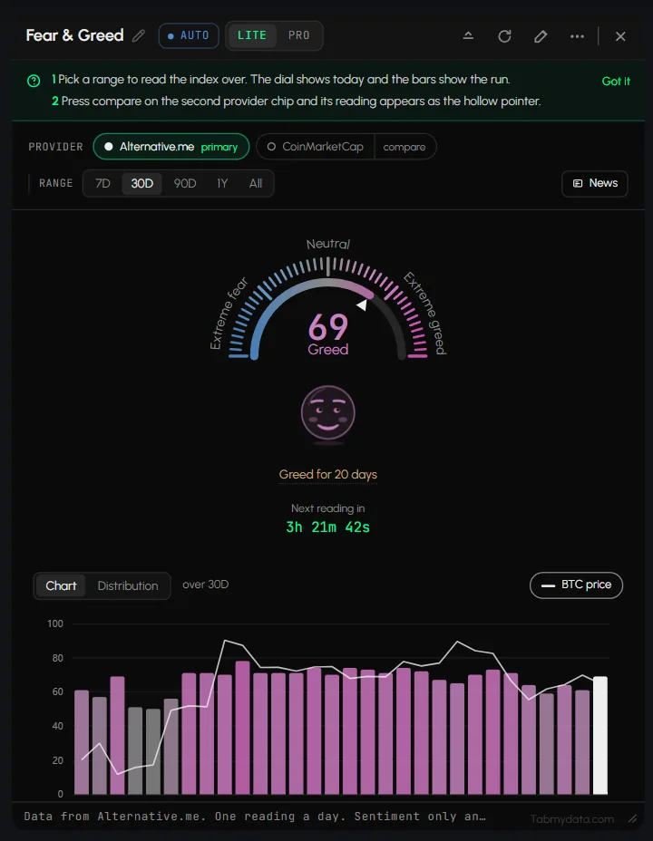Select the CoinMarketCap provider chip
653x841 pixels.
(316, 147)
